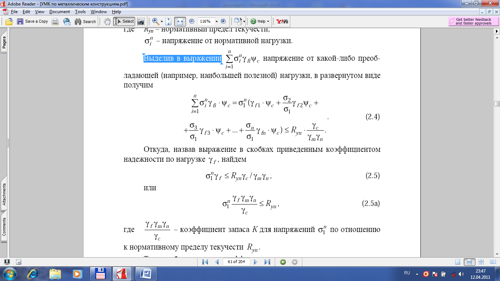
Task: Click the Zoom In magnifier tool
Action: click(155, 21)
